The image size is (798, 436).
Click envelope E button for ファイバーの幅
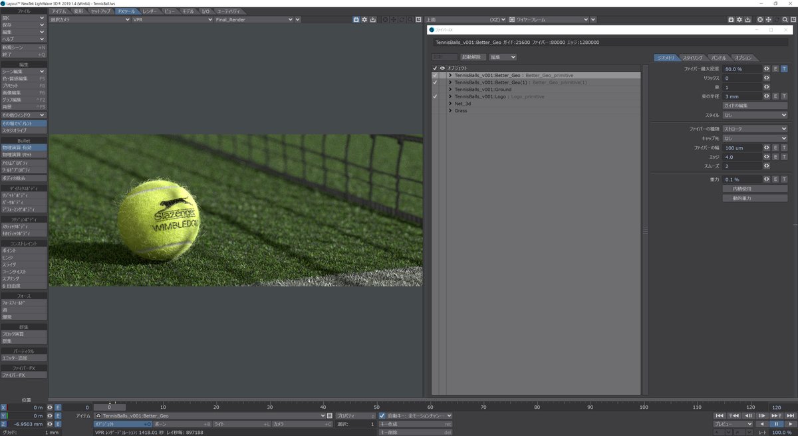coord(775,148)
